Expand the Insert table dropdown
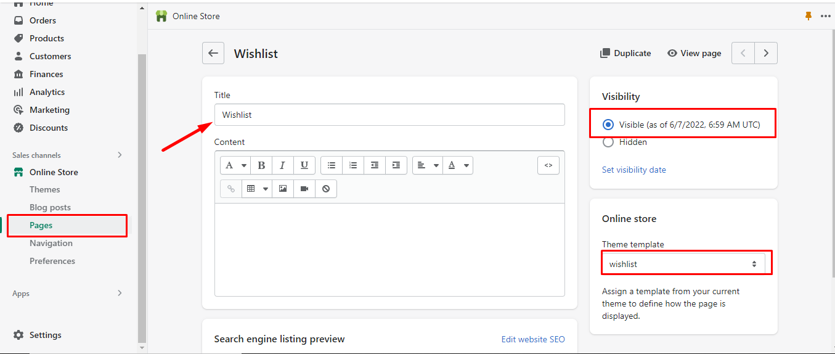The height and width of the screenshot is (354, 835). [x=257, y=189]
